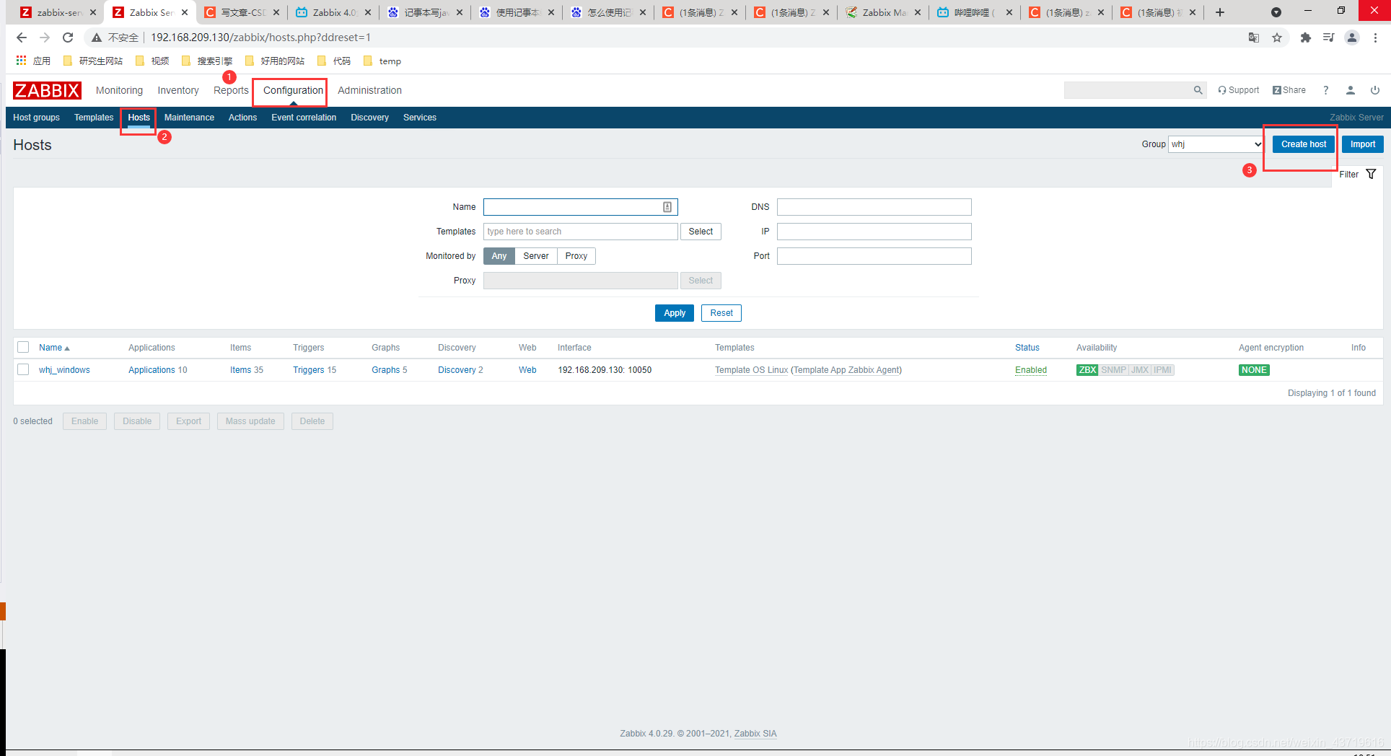Open the Monitoring menu
This screenshot has width=1391, height=756.
pyautogui.click(x=119, y=90)
